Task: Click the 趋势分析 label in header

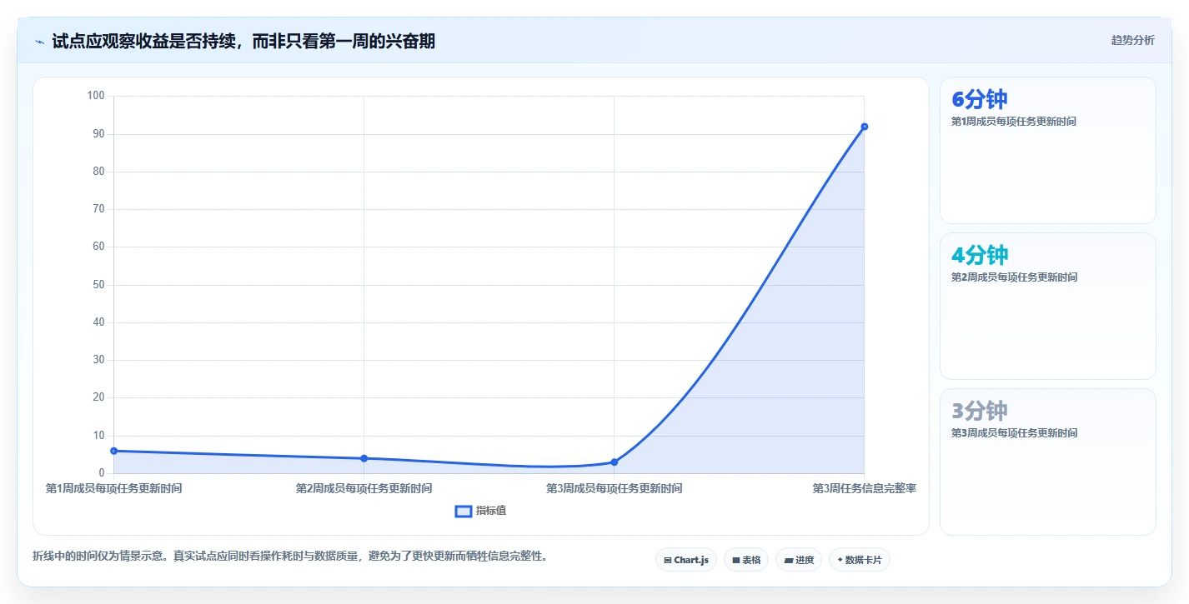Action: point(1132,40)
